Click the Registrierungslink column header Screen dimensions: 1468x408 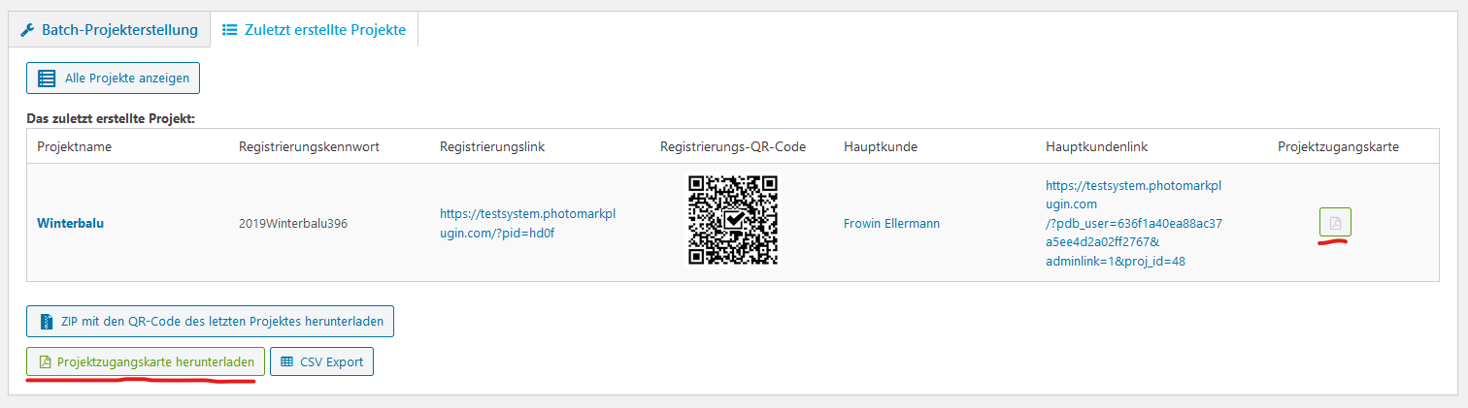coord(492,146)
